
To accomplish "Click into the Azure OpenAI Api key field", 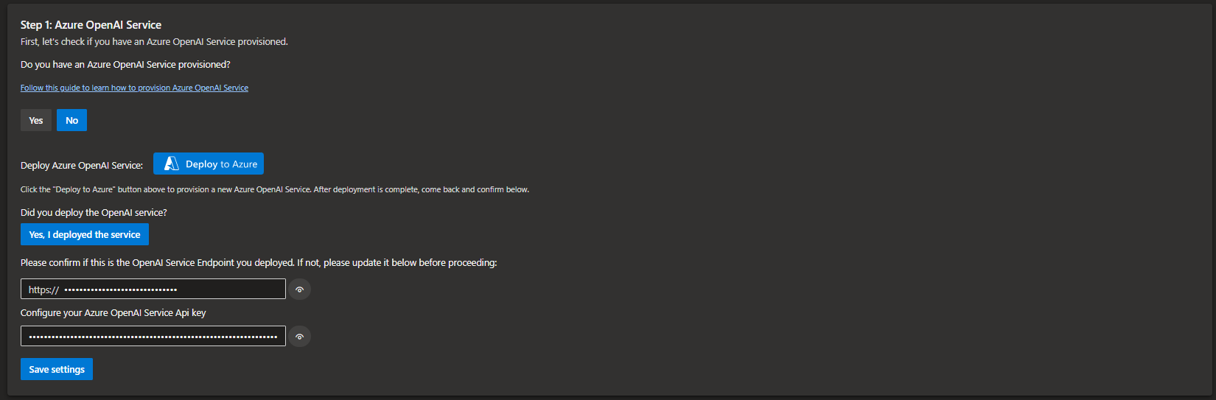I will (153, 336).
